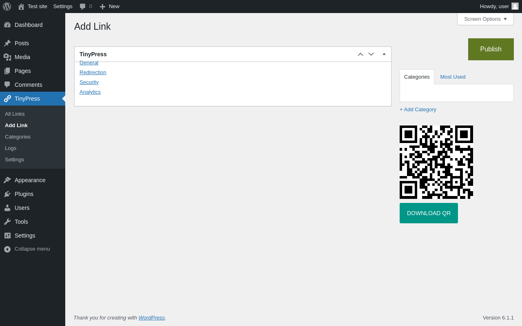Select the Add Link submenu item
The height and width of the screenshot is (326, 522).
click(16, 125)
